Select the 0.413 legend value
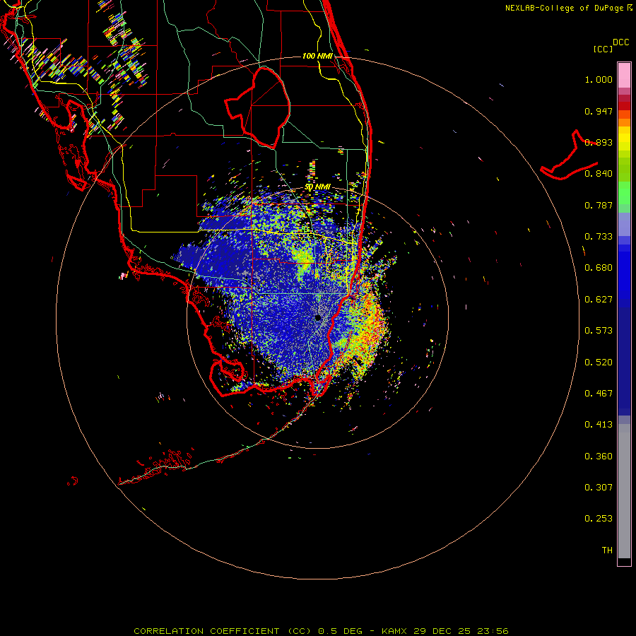Image resolution: width=636 pixels, height=636 pixels. pos(599,425)
